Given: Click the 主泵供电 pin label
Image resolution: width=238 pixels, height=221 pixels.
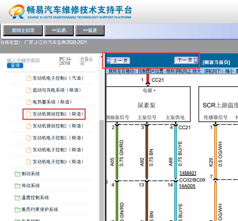Looking at the screenshot, I should 175,117.
